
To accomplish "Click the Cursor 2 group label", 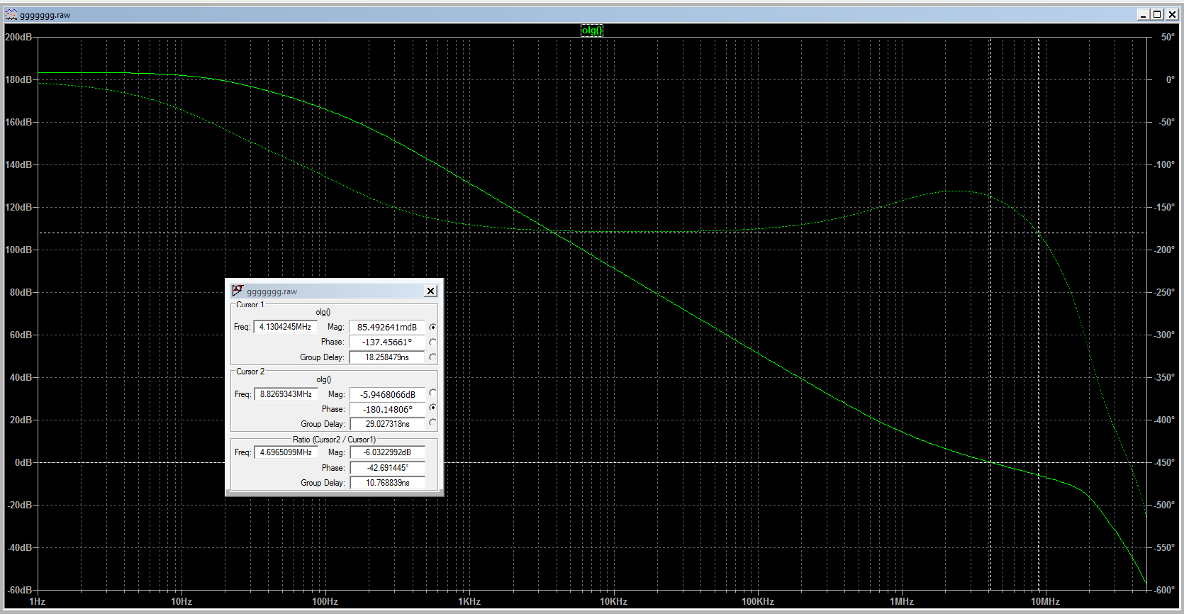I will (x=250, y=372).
